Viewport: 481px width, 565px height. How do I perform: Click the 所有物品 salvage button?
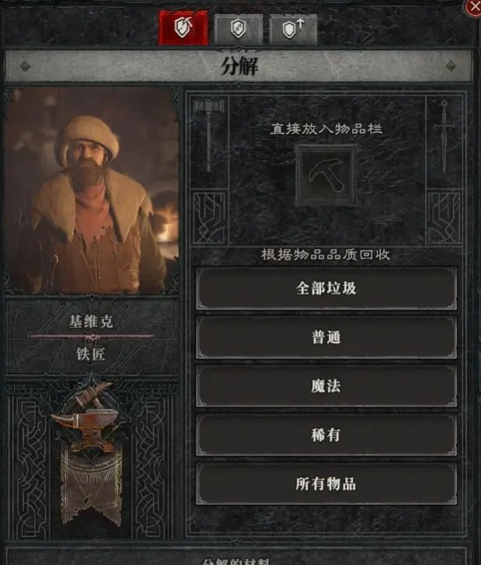pos(326,484)
